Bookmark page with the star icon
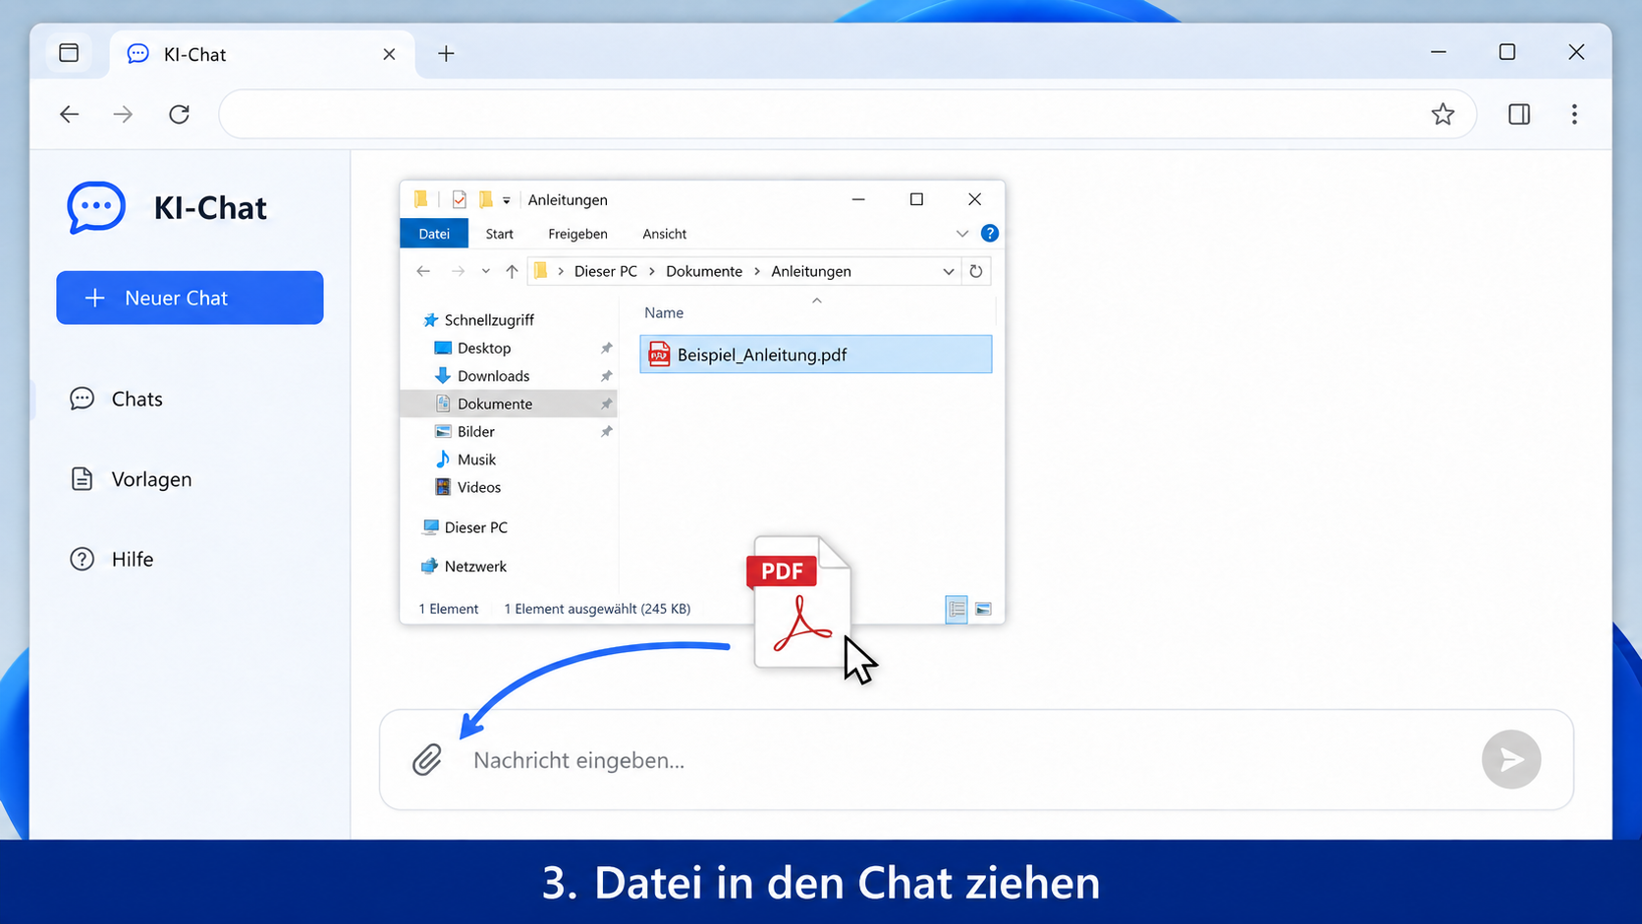 click(1443, 114)
